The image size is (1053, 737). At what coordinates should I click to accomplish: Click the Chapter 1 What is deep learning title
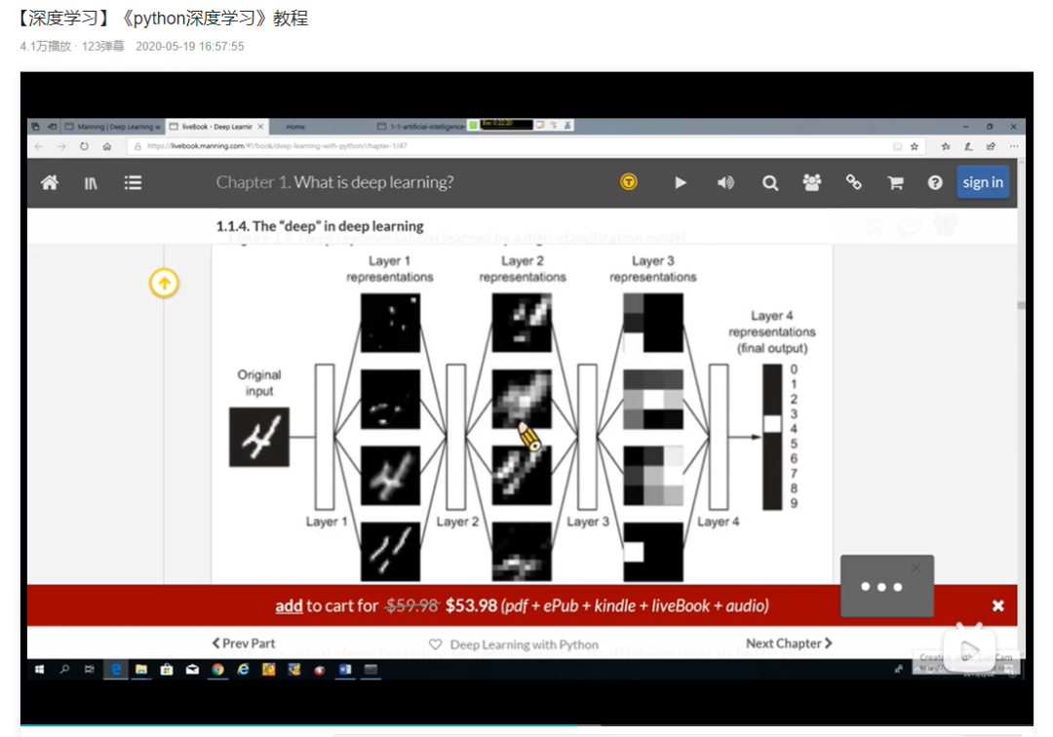click(x=334, y=182)
